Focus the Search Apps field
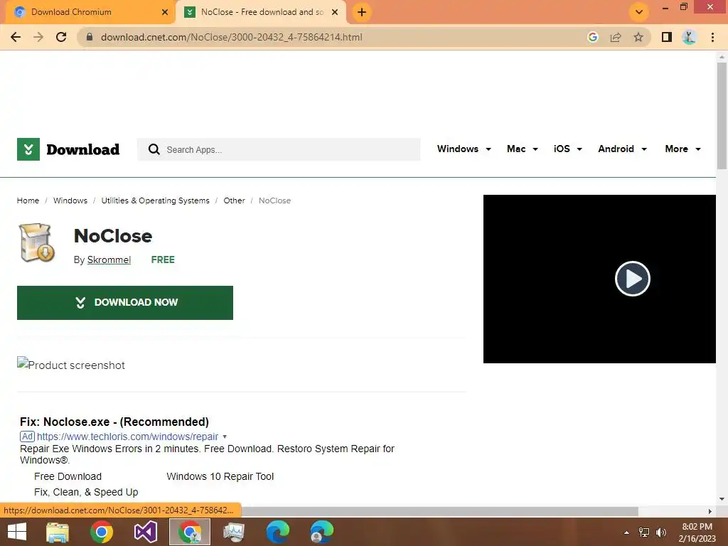The image size is (728, 546). (x=279, y=149)
